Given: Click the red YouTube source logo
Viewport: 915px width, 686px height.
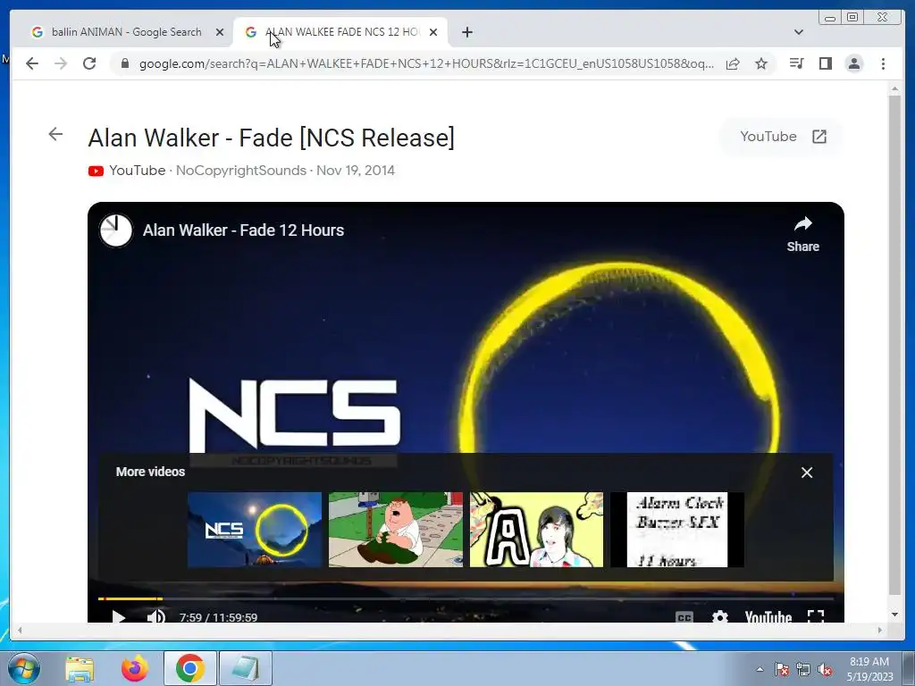Looking at the screenshot, I should click(96, 171).
